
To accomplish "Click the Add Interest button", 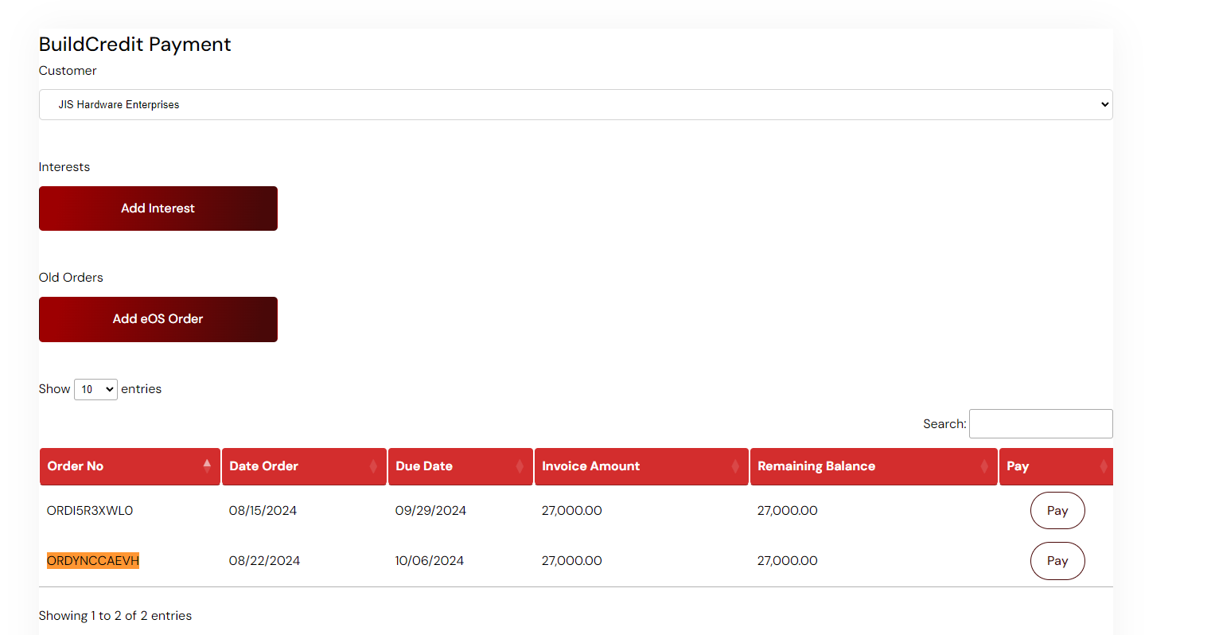I will (x=158, y=208).
